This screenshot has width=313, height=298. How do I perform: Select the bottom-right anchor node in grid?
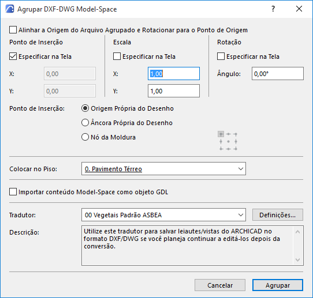click(236, 149)
